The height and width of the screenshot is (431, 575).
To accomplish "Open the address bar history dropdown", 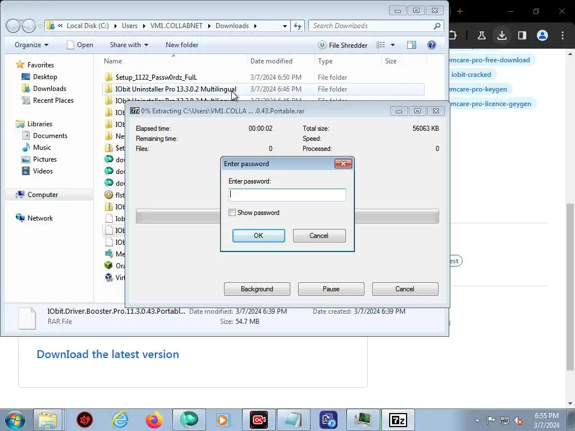I will coord(285,26).
